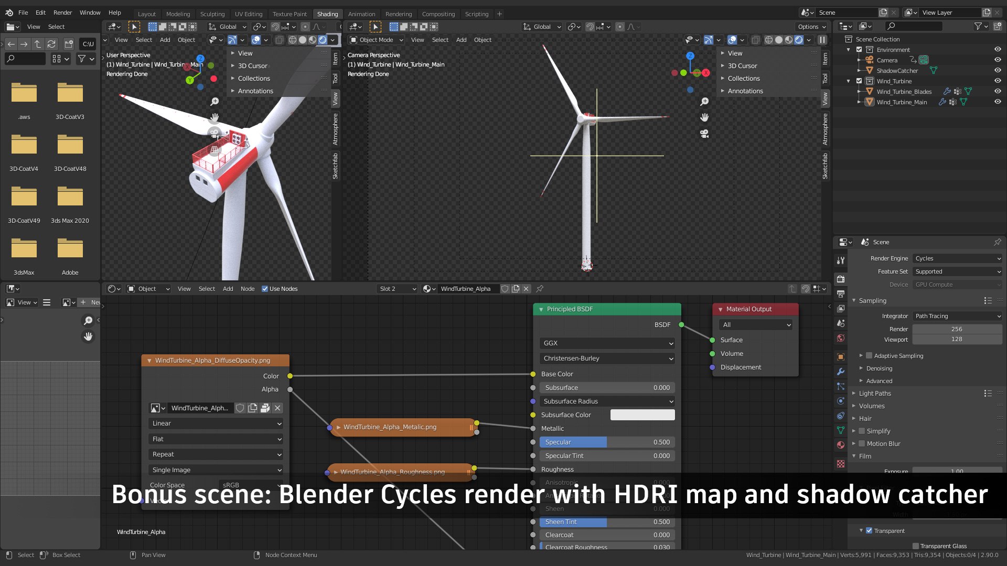The image size is (1007, 566).
Task: Open the Tool properties tab icon
Action: 841,260
